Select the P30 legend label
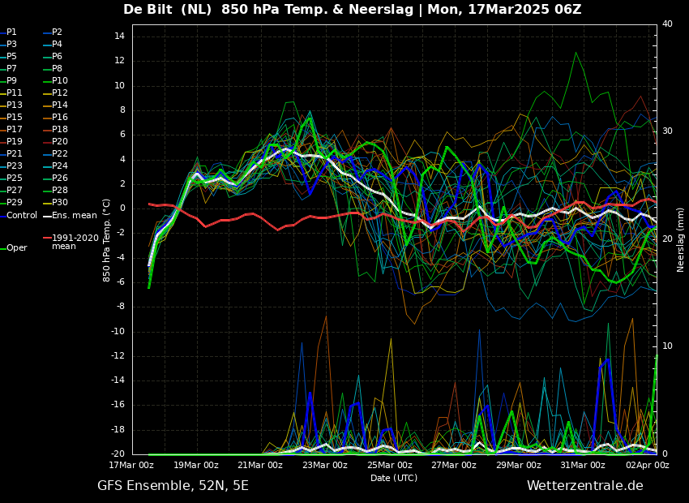 (x=55, y=202)
